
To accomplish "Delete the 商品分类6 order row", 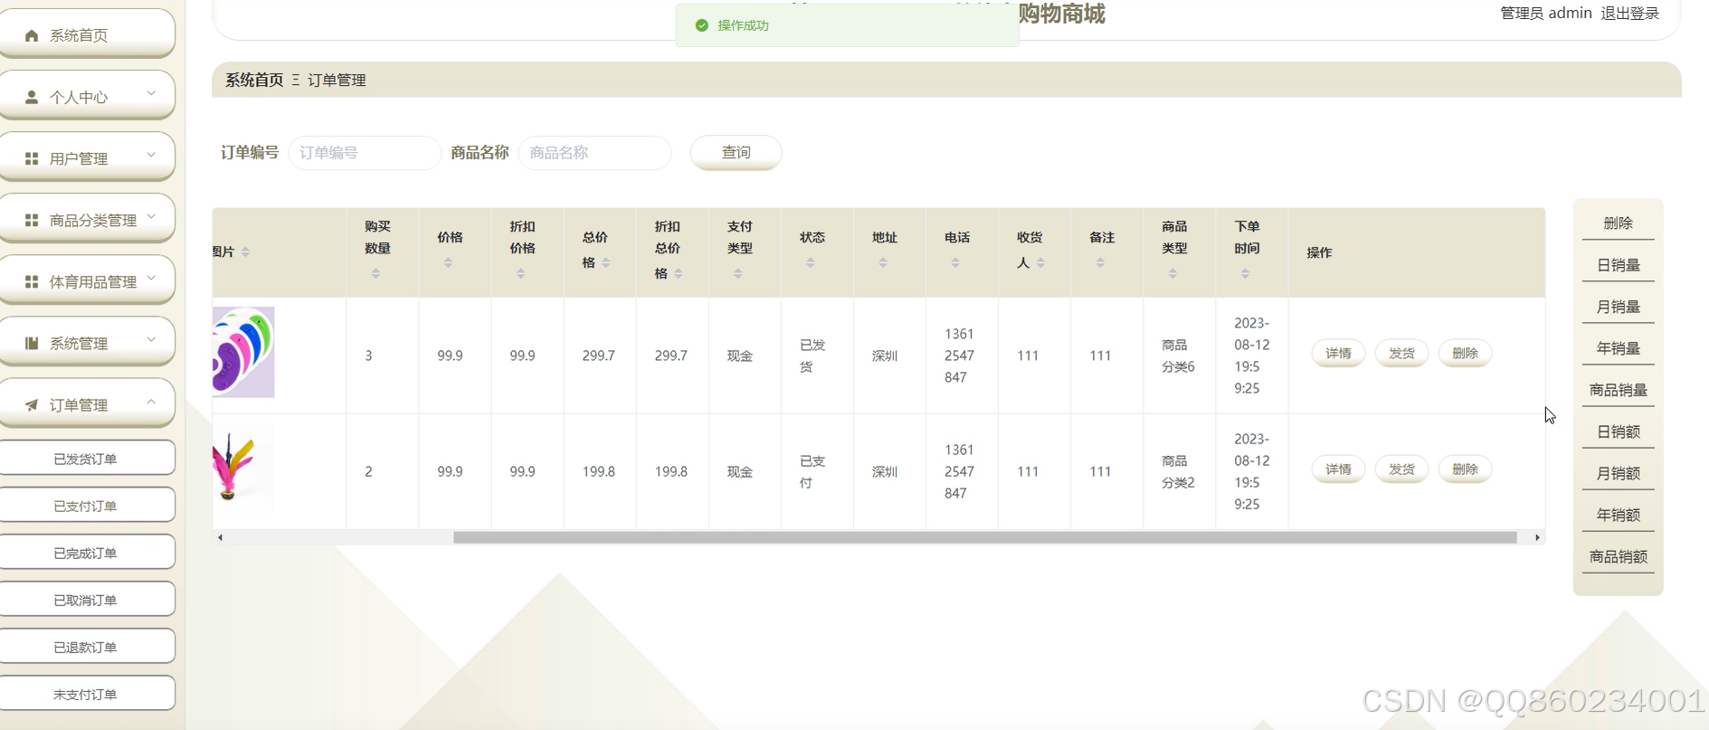I will point(1465,353).
